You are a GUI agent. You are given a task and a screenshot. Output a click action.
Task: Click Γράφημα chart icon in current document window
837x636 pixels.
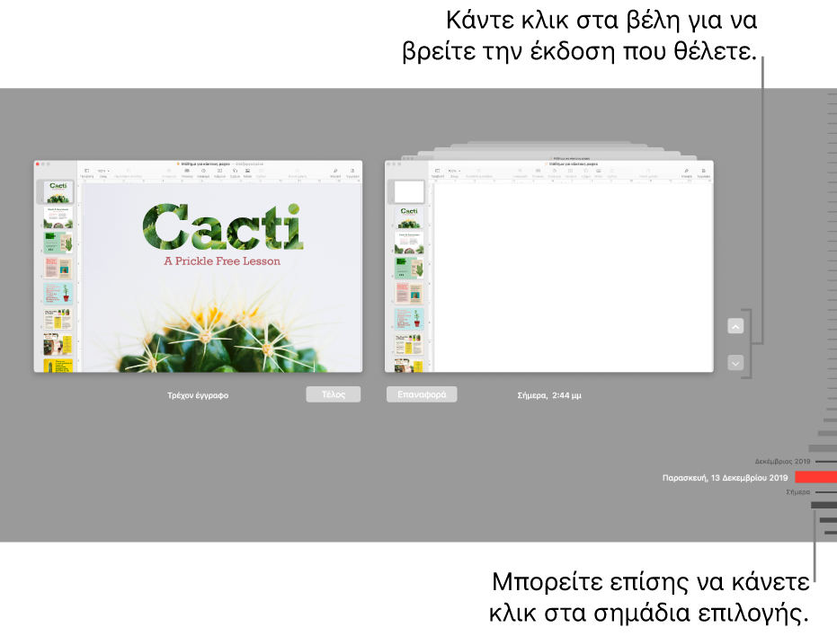tap(203, 171)
